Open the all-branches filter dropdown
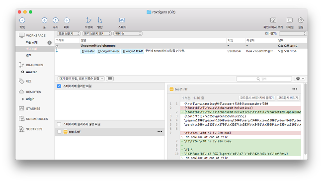323x182 pixels. (69, 34)
